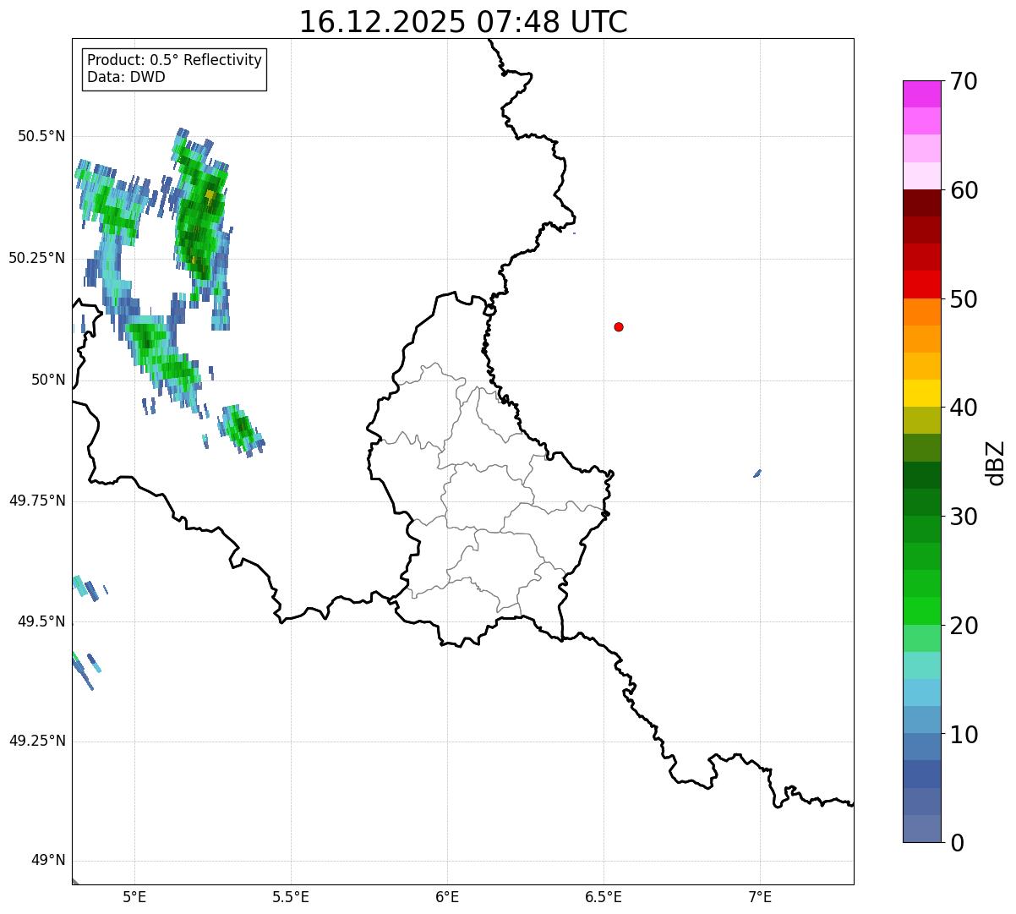This screenshot has height=914, width=1016.
Task: Click the 6.5°E longitude label
Action: (x=604, y=897)
